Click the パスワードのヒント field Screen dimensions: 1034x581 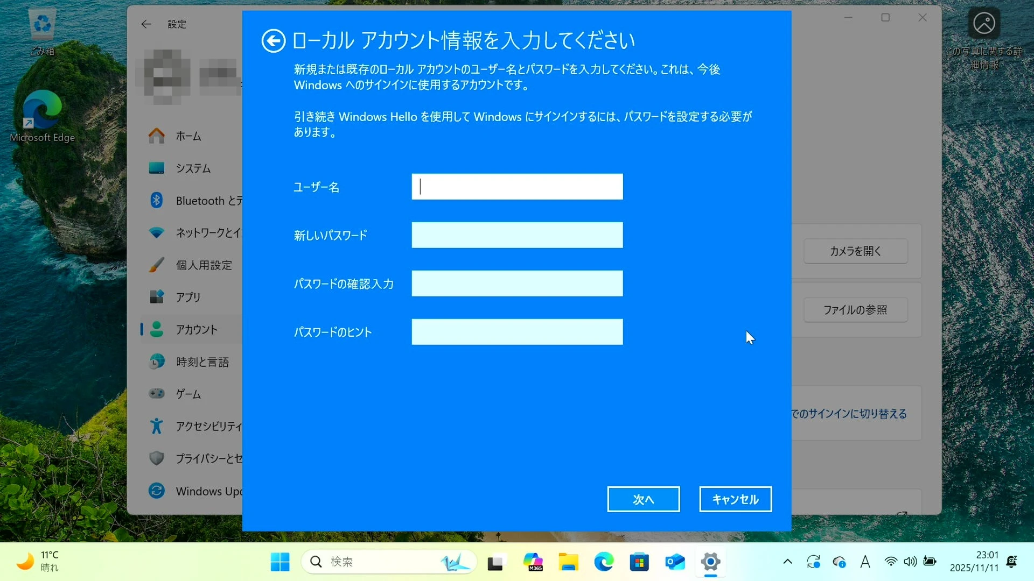point(517,332)
